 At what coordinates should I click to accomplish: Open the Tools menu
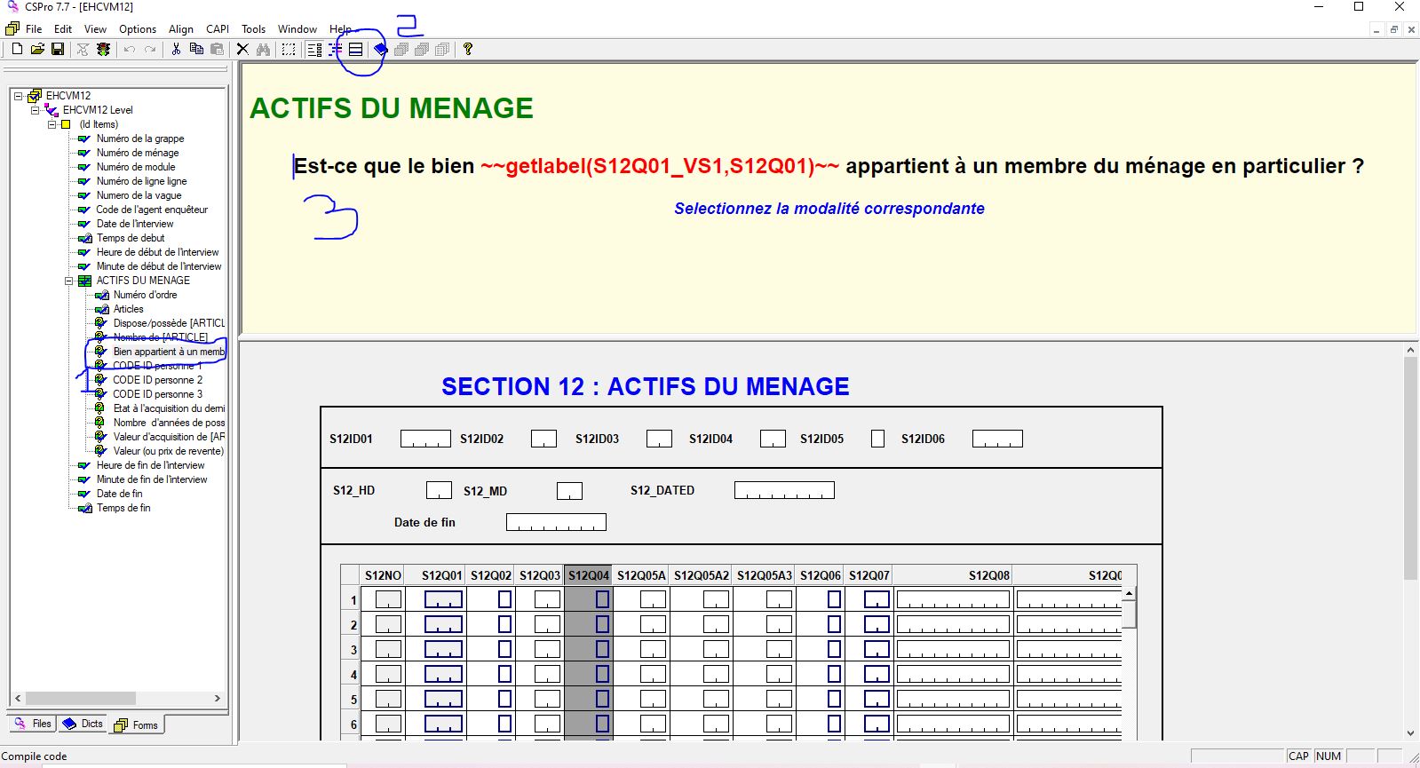pyautogui.click(x=254, y=29)
